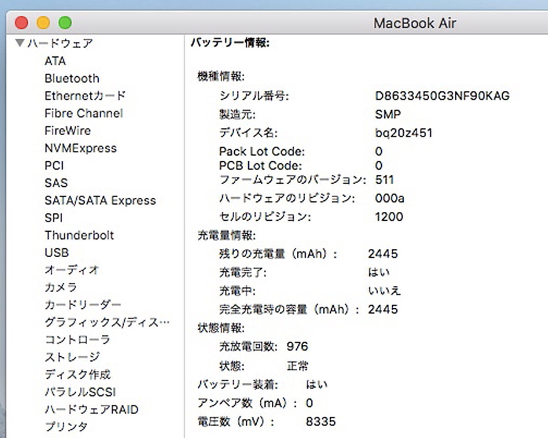Open the Bluetooth hardware entry

coord(72,78)
